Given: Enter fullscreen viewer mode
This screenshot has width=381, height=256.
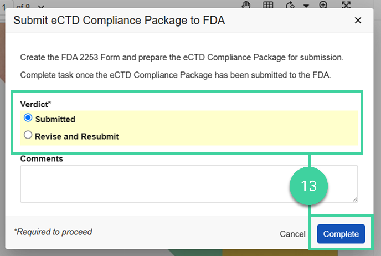Looking at the screenshot, I should (x=346, y=4).
